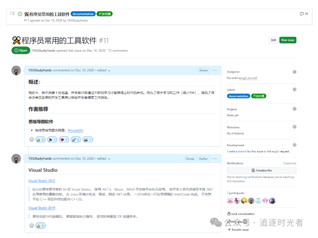Open the Development gear settings
The image size is (318, 238).
click(295, 145)
